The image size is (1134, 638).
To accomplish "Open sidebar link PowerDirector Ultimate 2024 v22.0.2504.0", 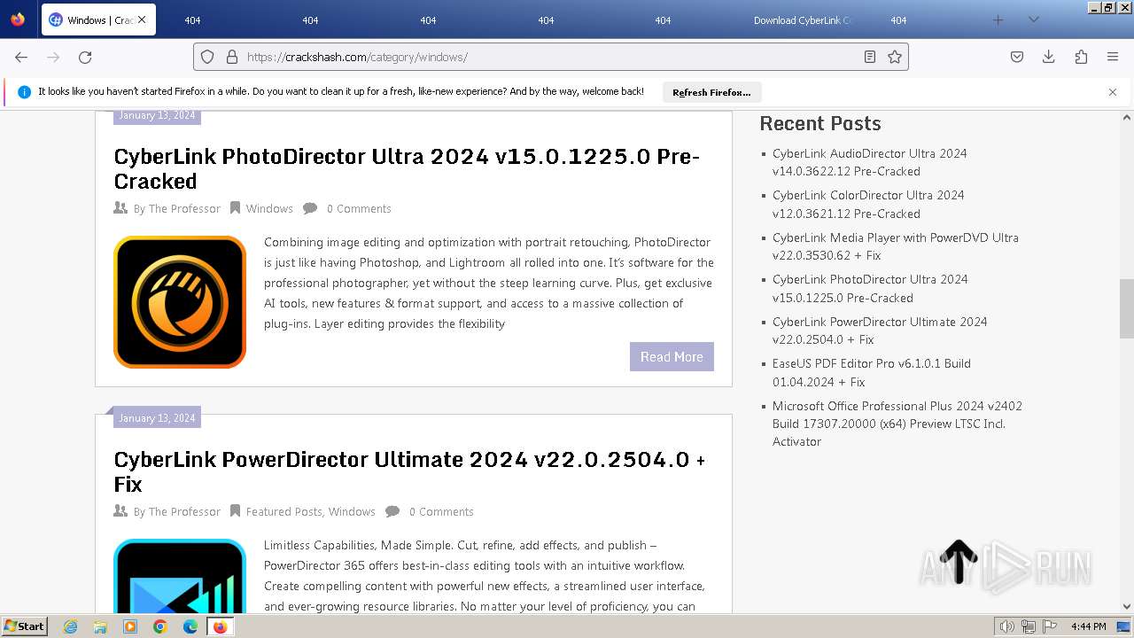I will tap(879, 331).
